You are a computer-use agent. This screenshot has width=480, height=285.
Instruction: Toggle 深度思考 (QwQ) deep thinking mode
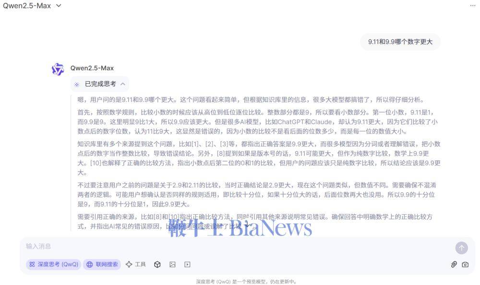click(x=54, y=264)
